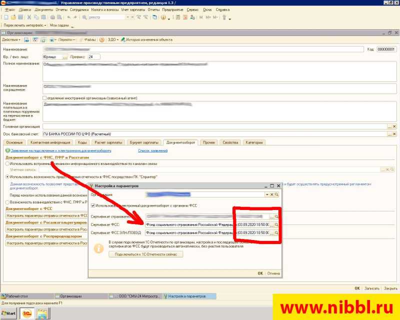Select Использовать встроенный механизм информационного взаимодействия radio

click(7, 163)
